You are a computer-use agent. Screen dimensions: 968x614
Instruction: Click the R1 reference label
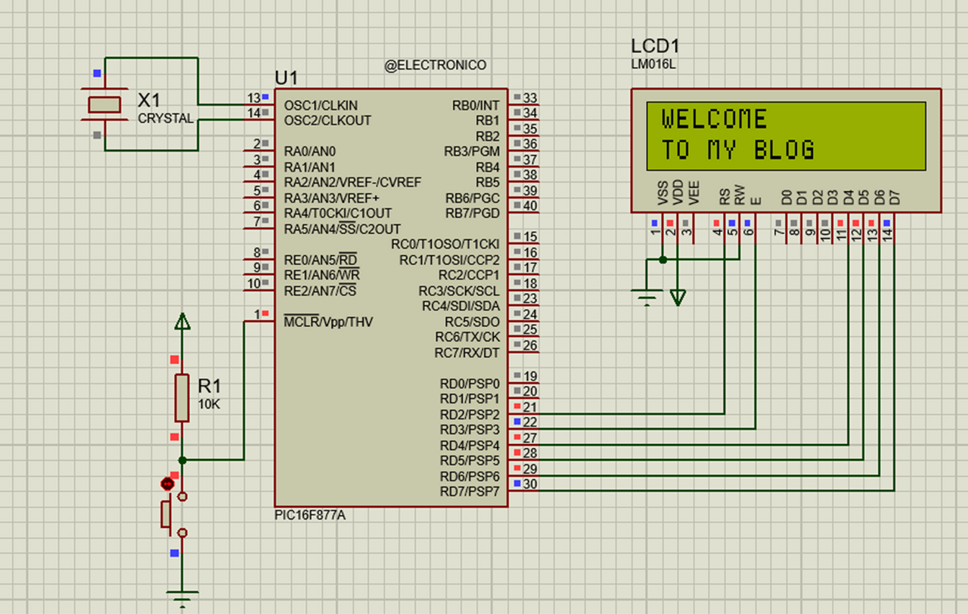[x=211, y=386]
